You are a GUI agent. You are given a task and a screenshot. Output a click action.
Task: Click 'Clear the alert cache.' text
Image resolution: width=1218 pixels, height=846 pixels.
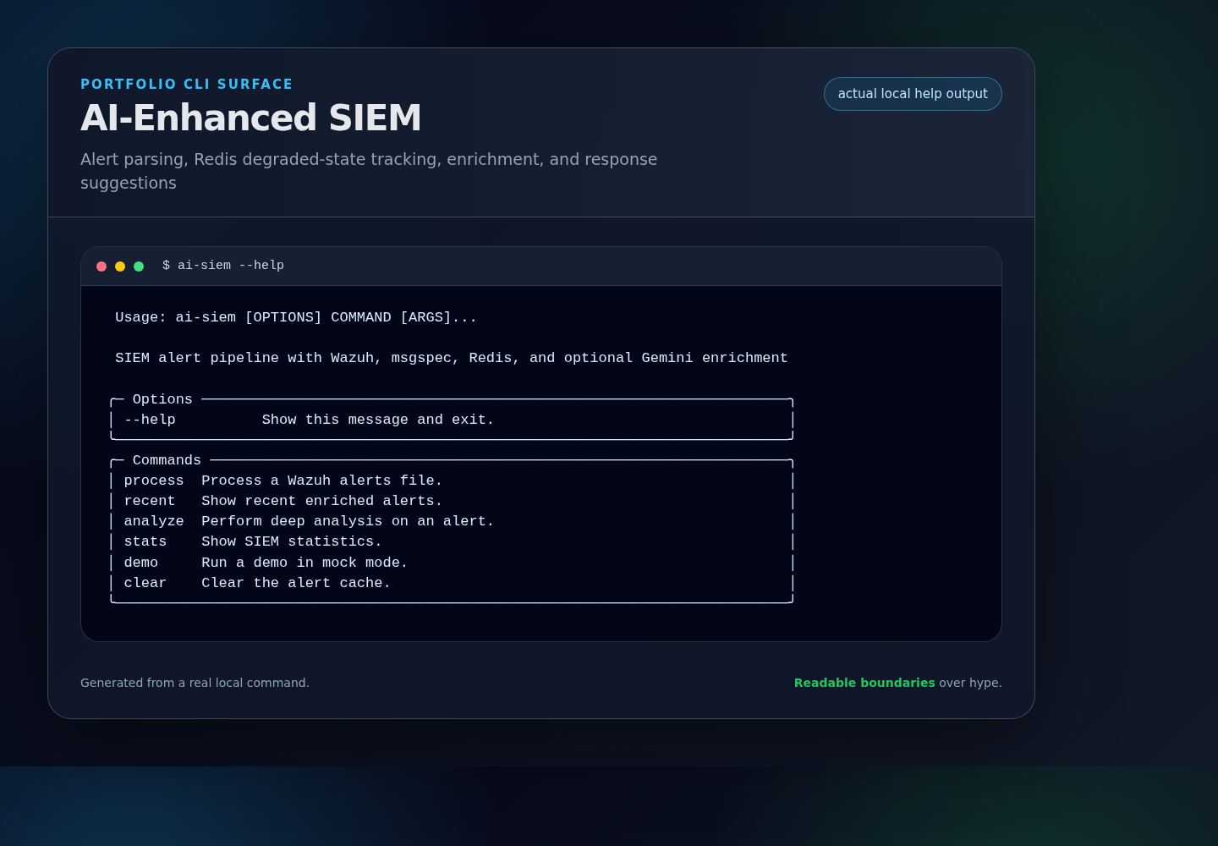click(x=296, y=583)
